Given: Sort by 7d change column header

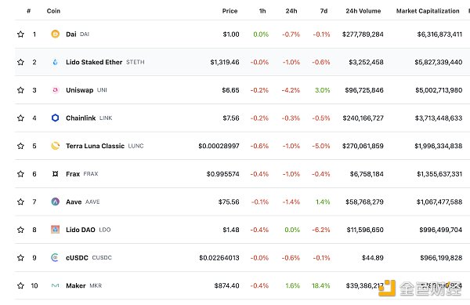Looking at the screenshot, I should pos(324,11).
